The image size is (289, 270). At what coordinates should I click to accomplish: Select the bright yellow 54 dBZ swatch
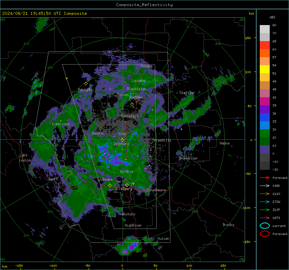(265, 69)
